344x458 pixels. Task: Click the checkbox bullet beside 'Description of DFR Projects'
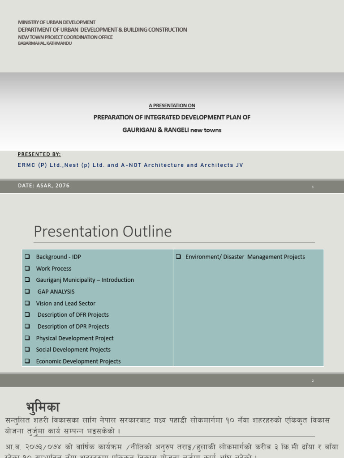point(27,314)
